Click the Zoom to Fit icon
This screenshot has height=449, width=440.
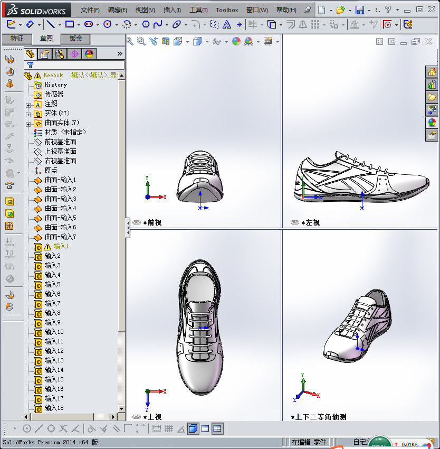[130, 42]
